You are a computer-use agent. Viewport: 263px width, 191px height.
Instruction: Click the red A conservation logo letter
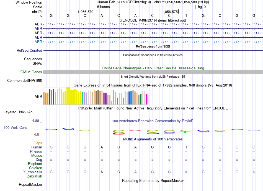[136, 130]
